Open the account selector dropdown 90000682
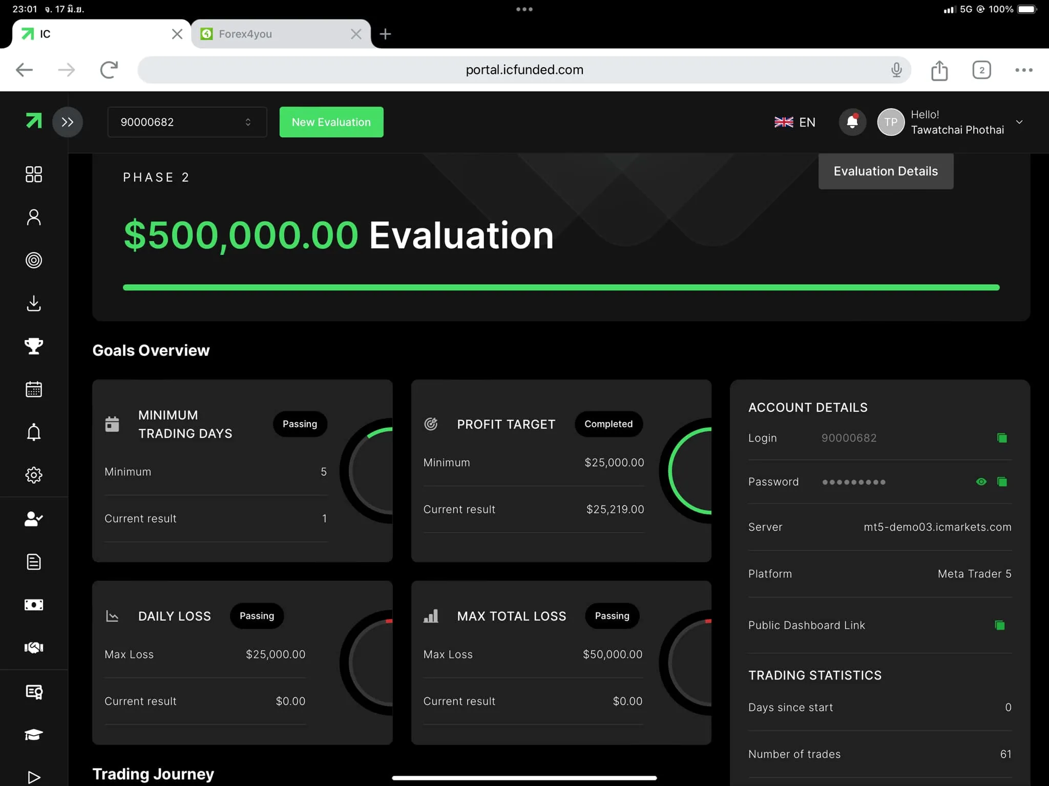This screenshot has width=1049, height=786. click(187, 122)
